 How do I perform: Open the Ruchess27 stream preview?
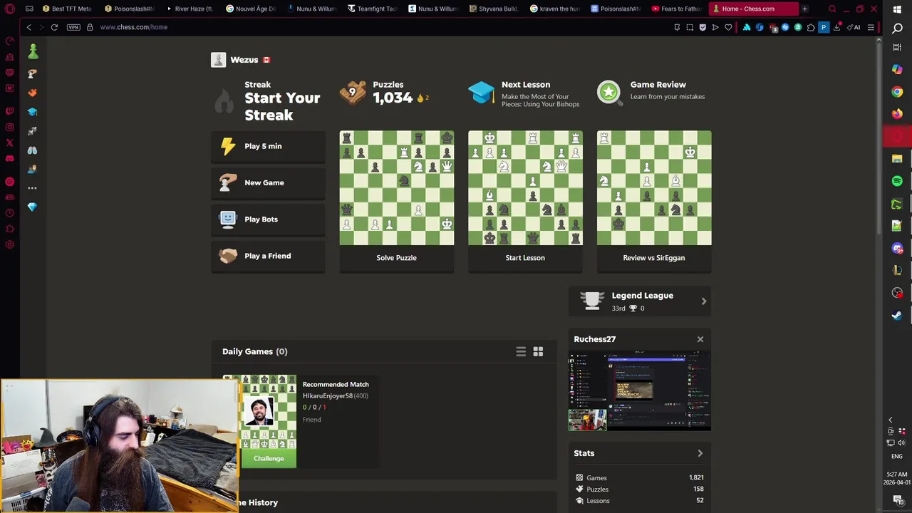click(640, 391)
